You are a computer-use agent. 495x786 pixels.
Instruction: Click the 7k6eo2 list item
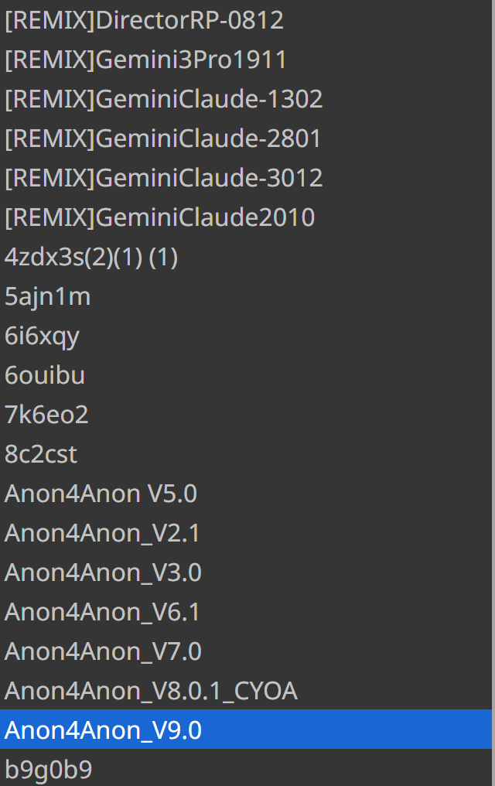point(46,415)
